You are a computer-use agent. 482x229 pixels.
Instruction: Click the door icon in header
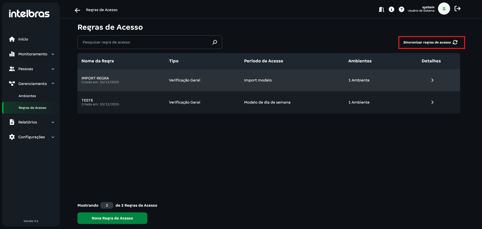(381, 10)
